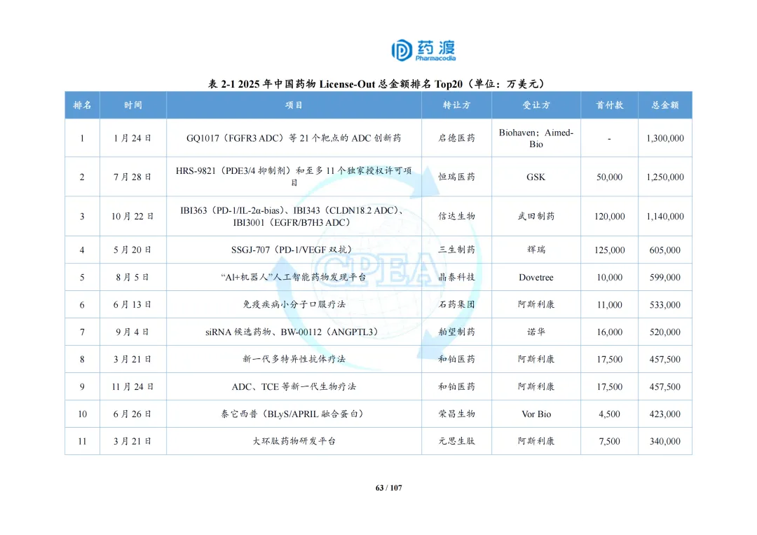Click the total amount 605,000

point(664,250)
